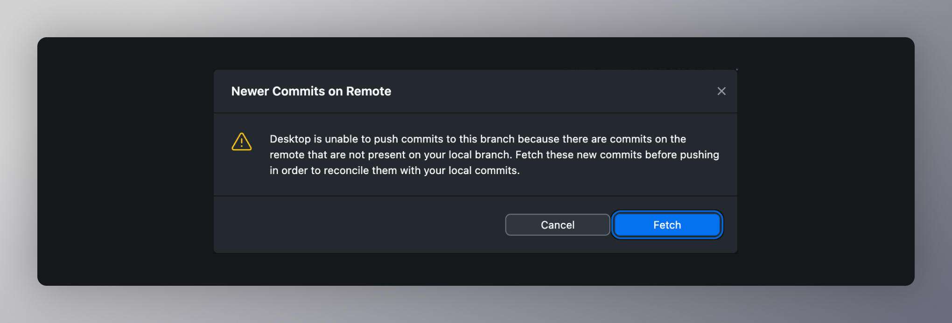The height and width of the screenshot is (323, 952).
Task: Click the word "Fetch" inside the message text
Action: (x=529, y=155)
